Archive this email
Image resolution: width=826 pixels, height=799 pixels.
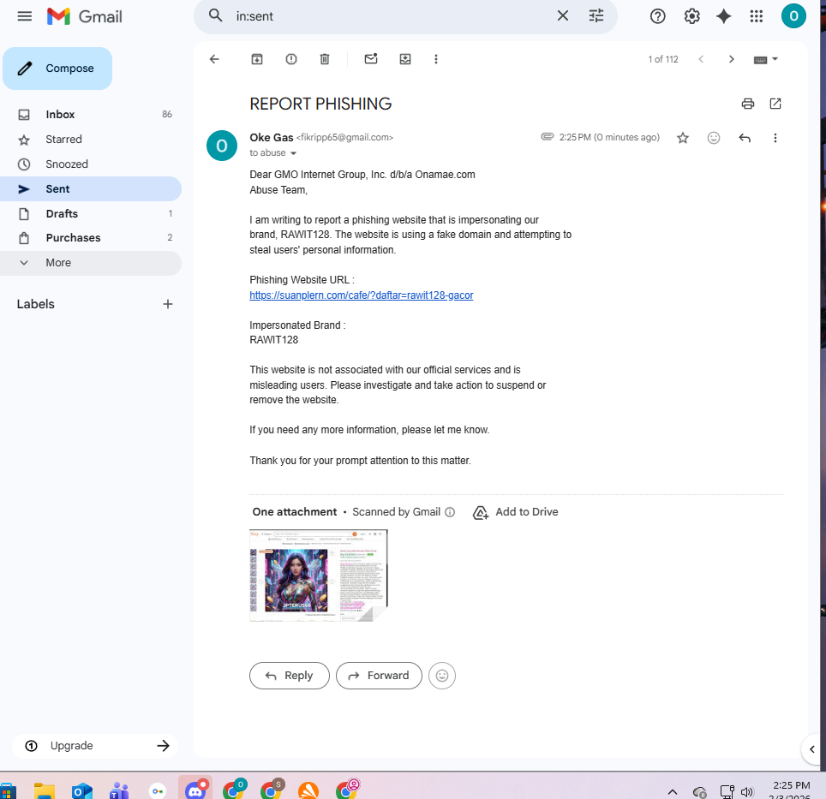[256, 59]
